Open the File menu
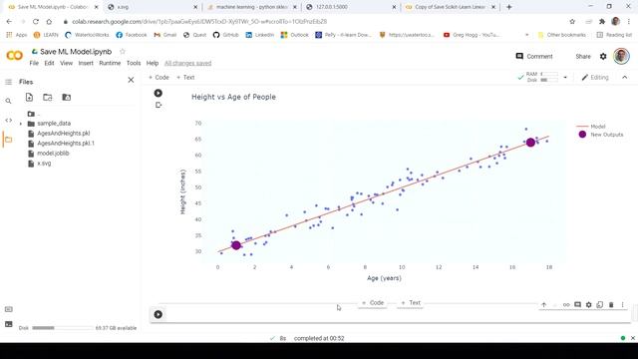 coord(34,63)
